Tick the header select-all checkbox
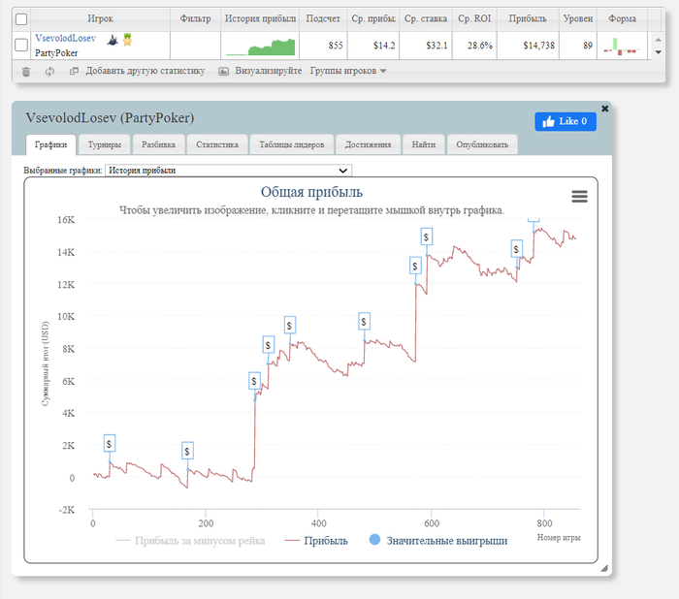The width and height of the screenshot is (679, 599). click(21, 19)
